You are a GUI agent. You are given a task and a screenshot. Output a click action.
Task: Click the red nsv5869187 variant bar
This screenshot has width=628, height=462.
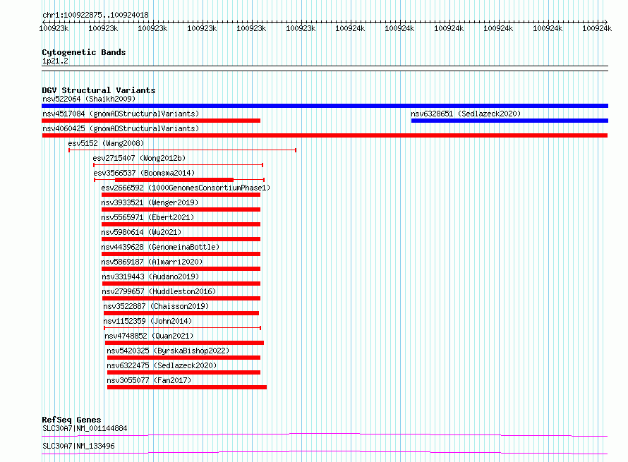tap(181, 269)
